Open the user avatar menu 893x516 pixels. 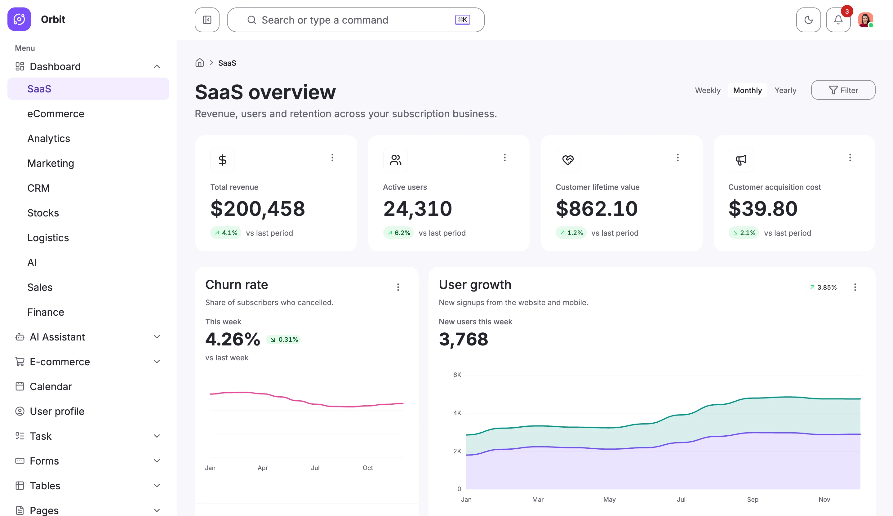[865, 20]
